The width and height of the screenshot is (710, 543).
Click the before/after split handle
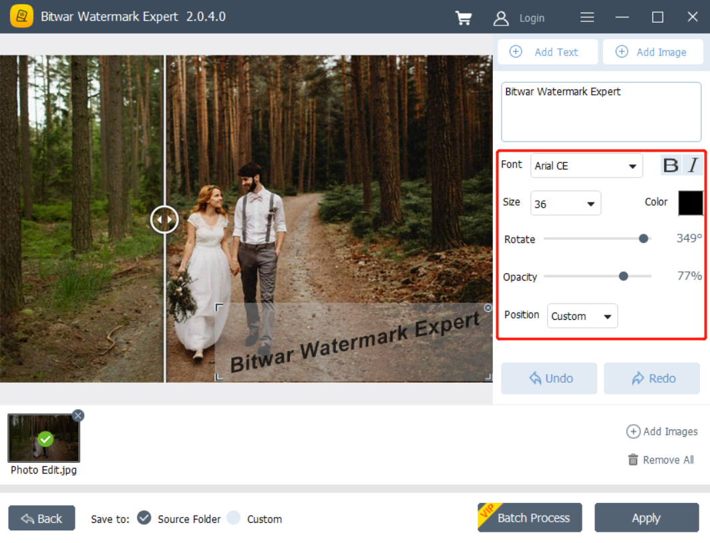click(164, 220)
